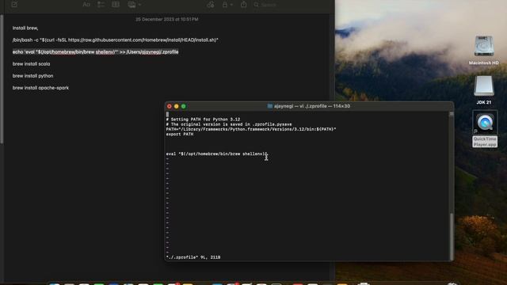The image size is (507, 285).
Task: Click the PATH= Python.framework line in Terminal
Action: pos(251,129)
